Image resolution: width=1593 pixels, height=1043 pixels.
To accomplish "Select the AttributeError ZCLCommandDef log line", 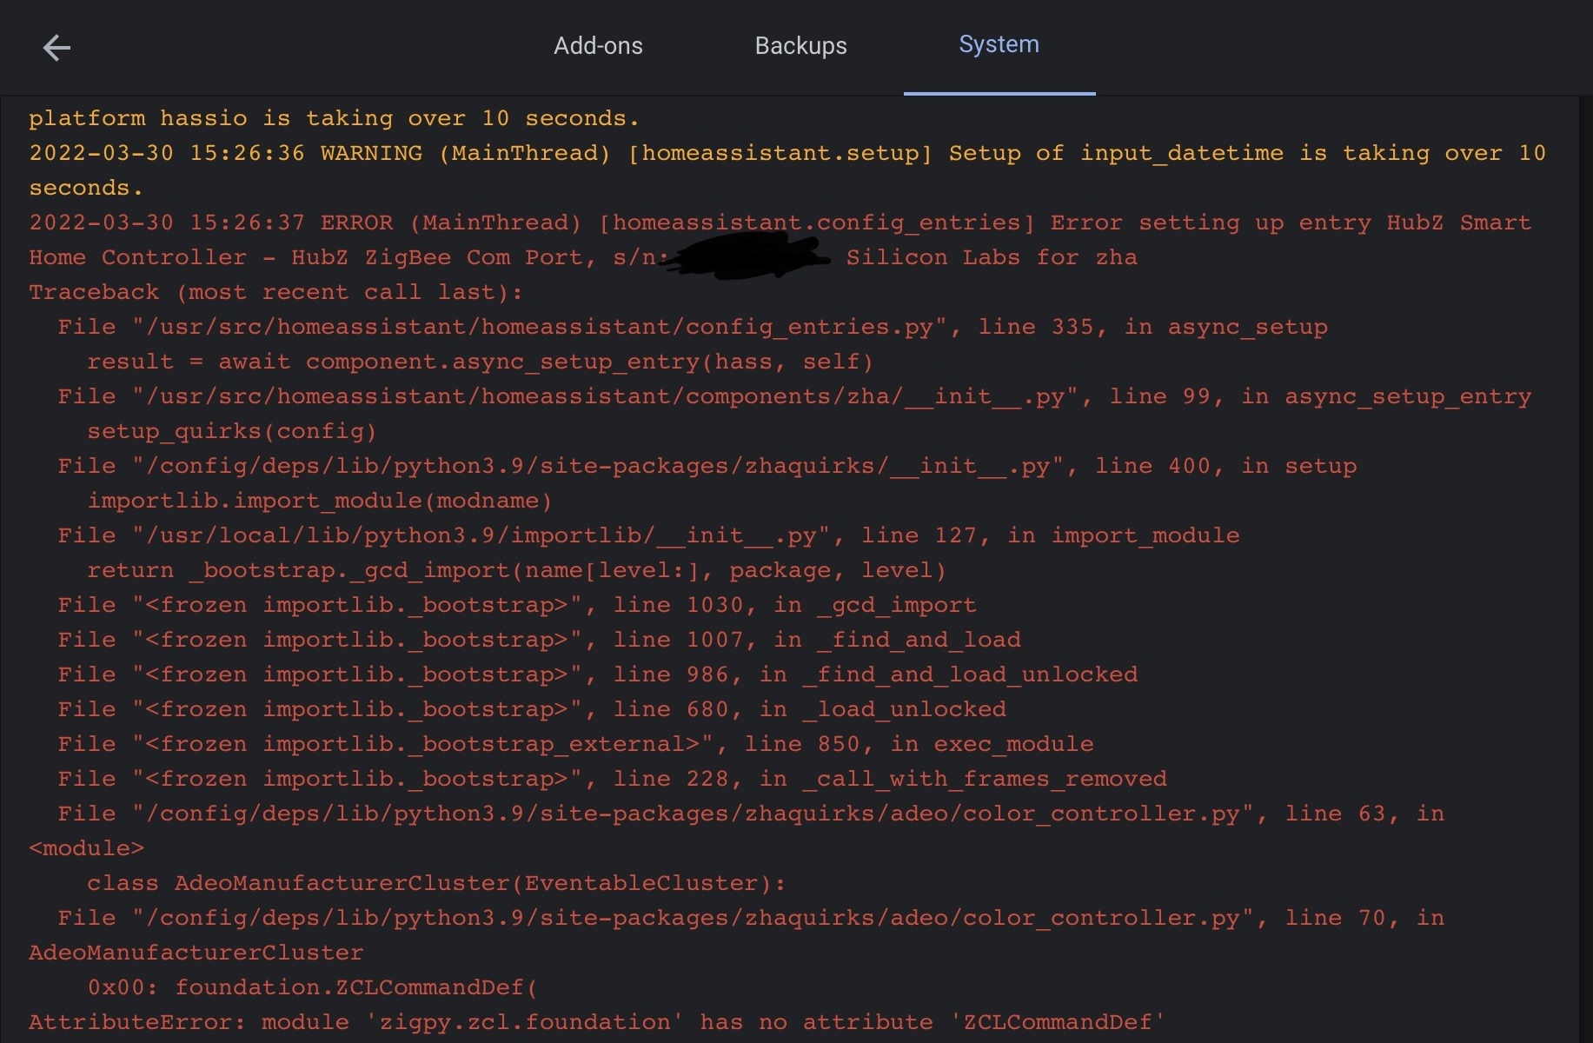I will pyautogui.click(x=596, y=1021).
